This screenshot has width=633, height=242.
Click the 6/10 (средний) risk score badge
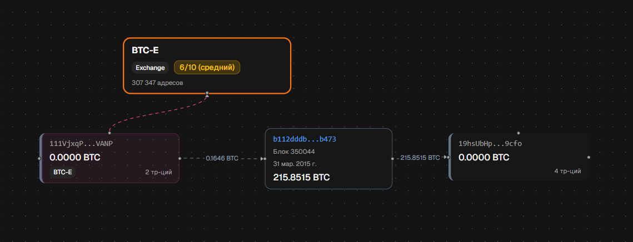coord(207,67)
